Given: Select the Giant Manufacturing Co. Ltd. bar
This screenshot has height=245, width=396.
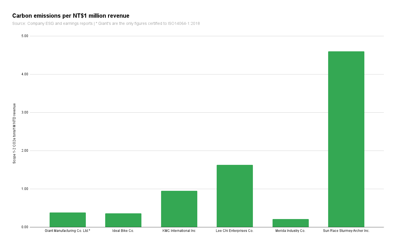Looking at the screenshot, I should tap(68, 220).
